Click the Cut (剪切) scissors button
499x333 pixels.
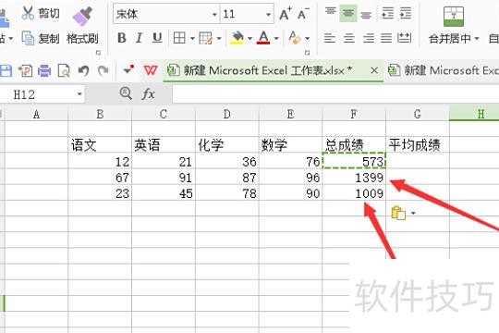click(40, 13)
